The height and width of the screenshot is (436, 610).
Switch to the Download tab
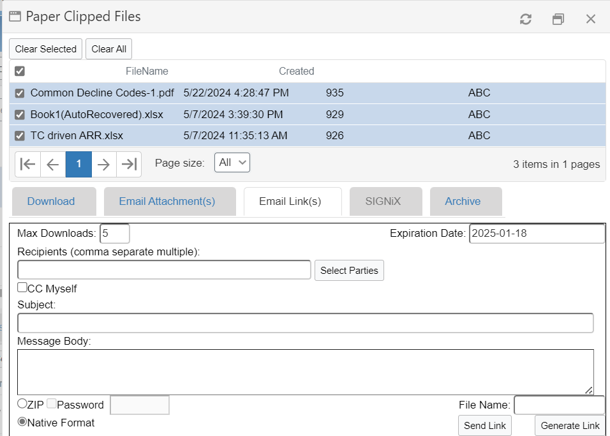51,201
